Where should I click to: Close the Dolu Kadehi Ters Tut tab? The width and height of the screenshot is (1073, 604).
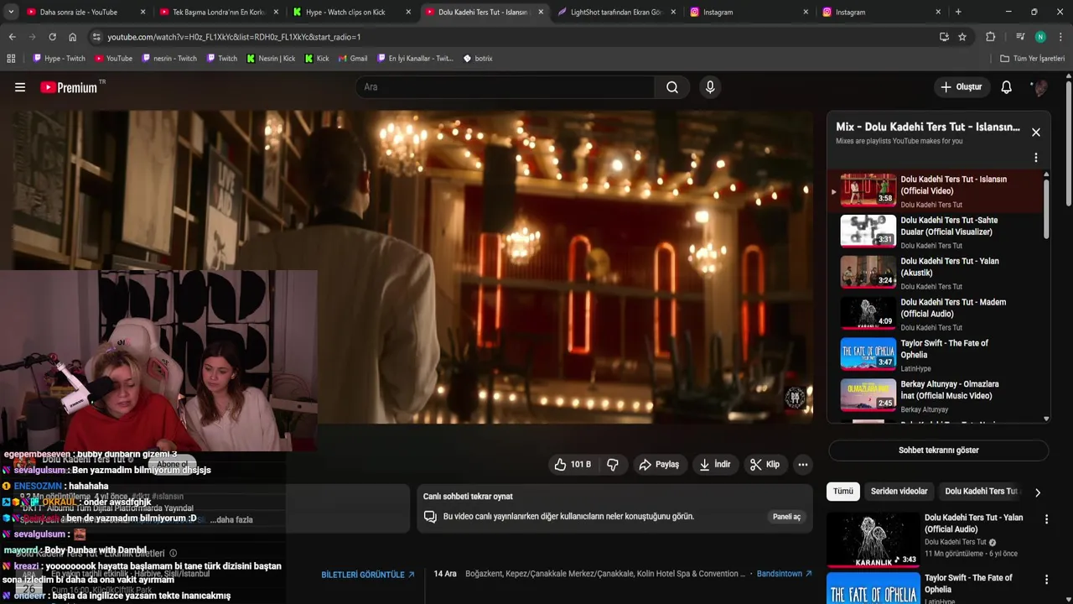coord(541,12)
